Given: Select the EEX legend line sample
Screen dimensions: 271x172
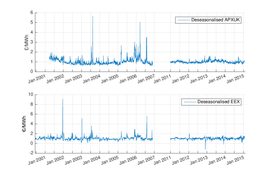Looking at the screenshot, I should tap(190, 102).
